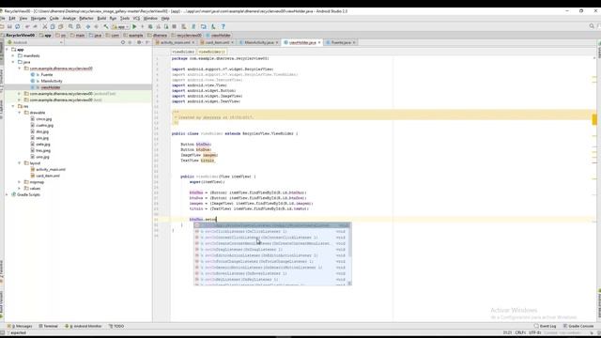
Task: Open project panel settings gear icon
Action: 139,42
